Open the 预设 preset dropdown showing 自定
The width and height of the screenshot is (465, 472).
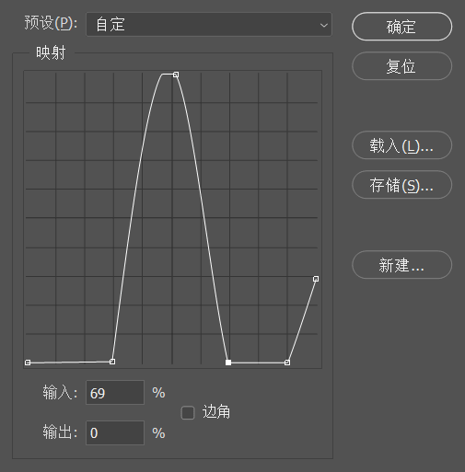point(209,25)
